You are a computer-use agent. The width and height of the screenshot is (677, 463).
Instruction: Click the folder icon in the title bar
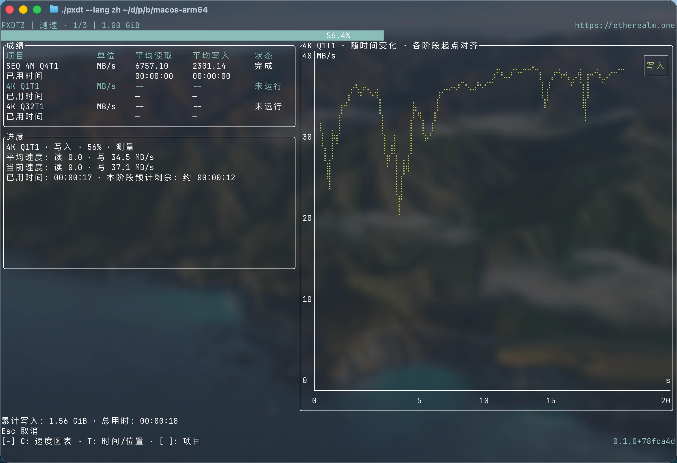point(53,10)
